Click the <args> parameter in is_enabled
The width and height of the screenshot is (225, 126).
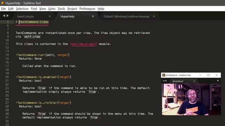[64, 77]
